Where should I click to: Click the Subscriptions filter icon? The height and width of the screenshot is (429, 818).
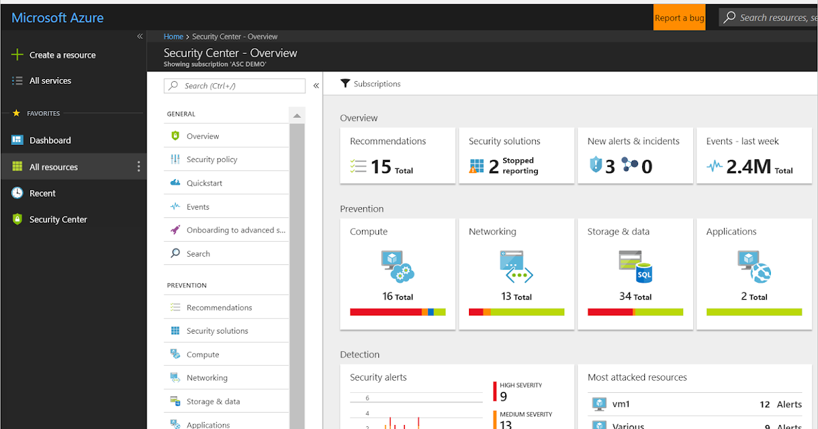[346, 83]
